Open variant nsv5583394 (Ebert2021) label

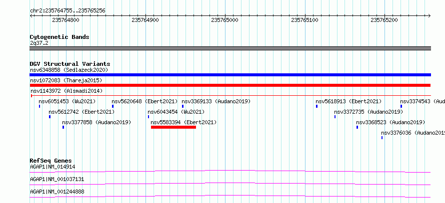pos(183,122)
